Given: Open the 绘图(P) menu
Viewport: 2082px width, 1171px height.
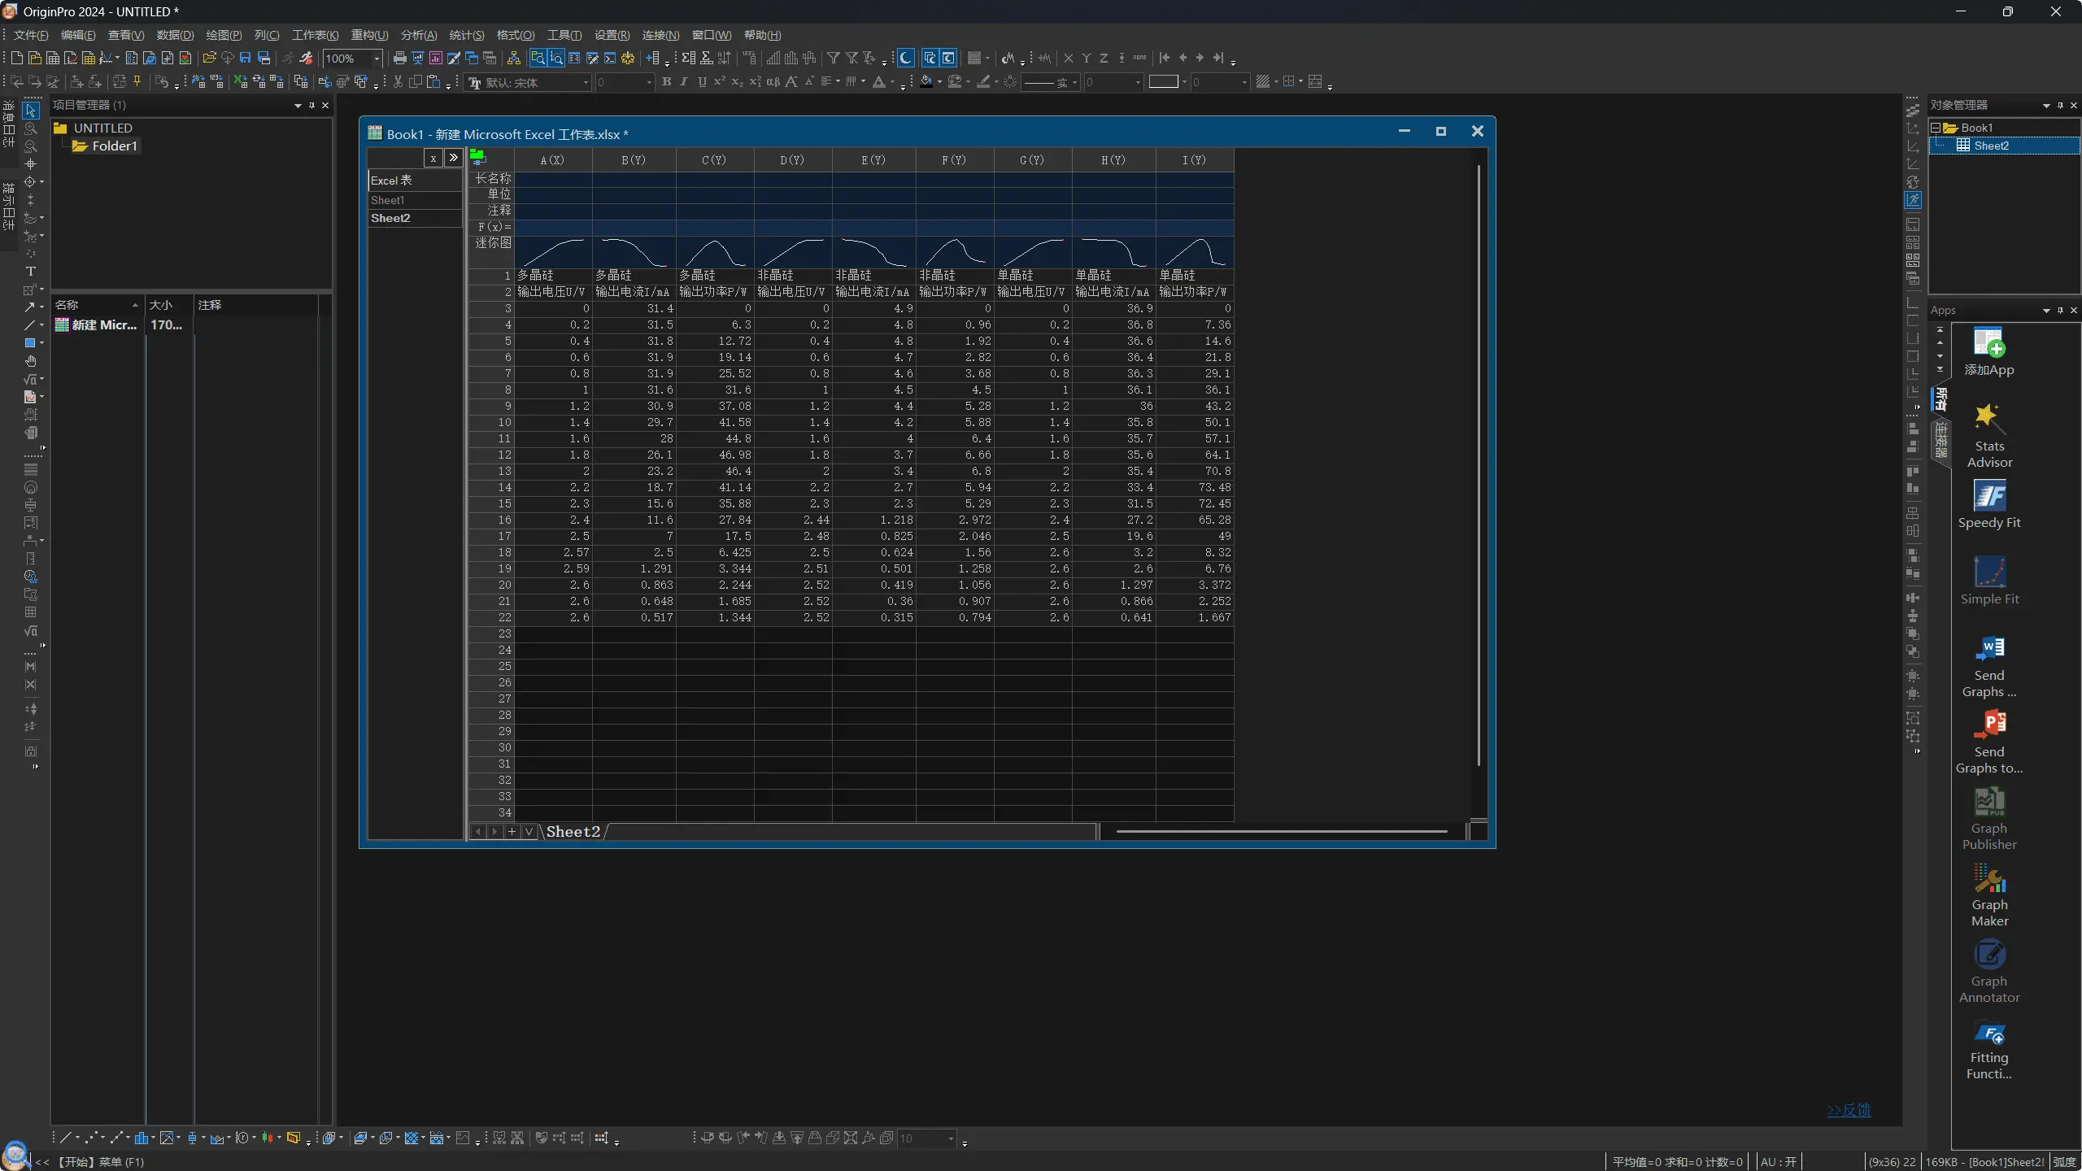Looking at the screenshot, I should pos(224,35).
